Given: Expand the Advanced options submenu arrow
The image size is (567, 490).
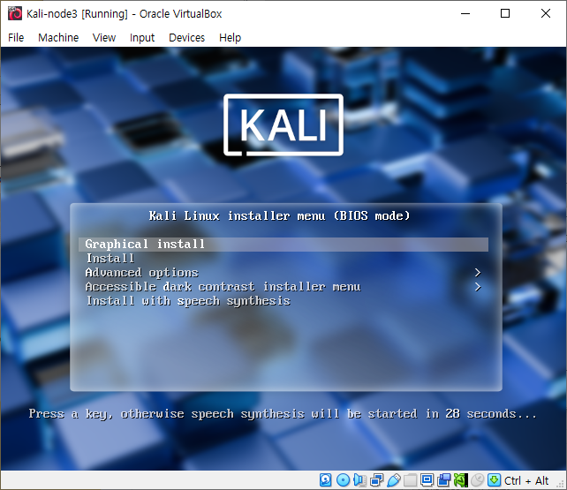Looking at the screenshot, I should coord(478,273).
